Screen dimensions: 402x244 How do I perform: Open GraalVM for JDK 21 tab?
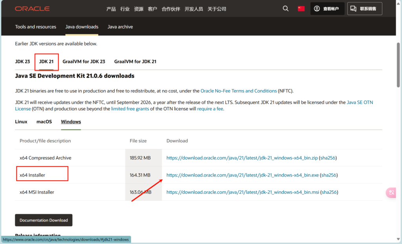(x=135, y=62)
